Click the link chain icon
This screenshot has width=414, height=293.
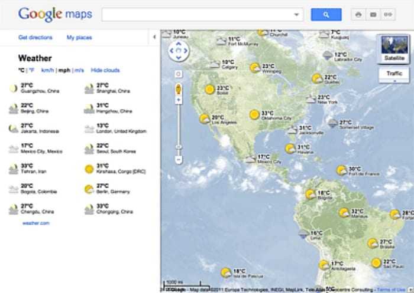[x=388, y=15]
